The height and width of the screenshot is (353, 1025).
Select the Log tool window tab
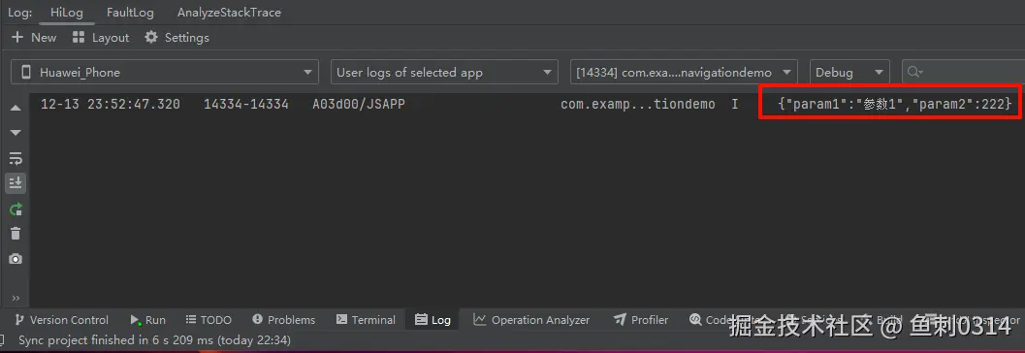(x=432, y=320)
